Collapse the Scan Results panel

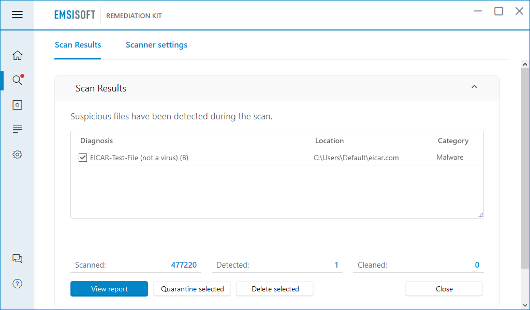coord(474,87)
